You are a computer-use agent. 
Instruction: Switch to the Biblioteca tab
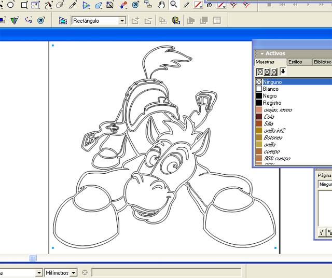[x=323, y=62]
